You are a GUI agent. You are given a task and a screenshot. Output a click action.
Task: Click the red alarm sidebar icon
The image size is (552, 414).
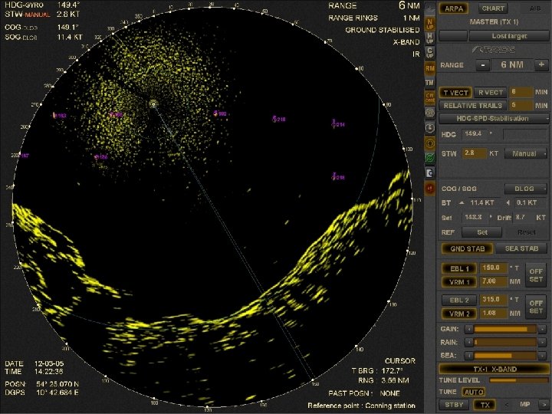pos(430,189)
